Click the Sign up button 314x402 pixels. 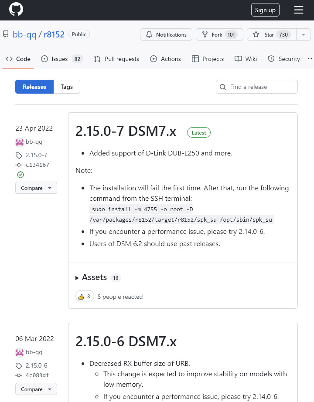(x=265, y=10)
